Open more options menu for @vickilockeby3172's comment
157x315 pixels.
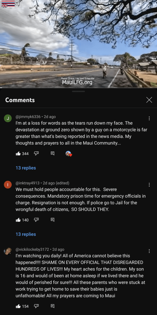[x=149, y=251]
